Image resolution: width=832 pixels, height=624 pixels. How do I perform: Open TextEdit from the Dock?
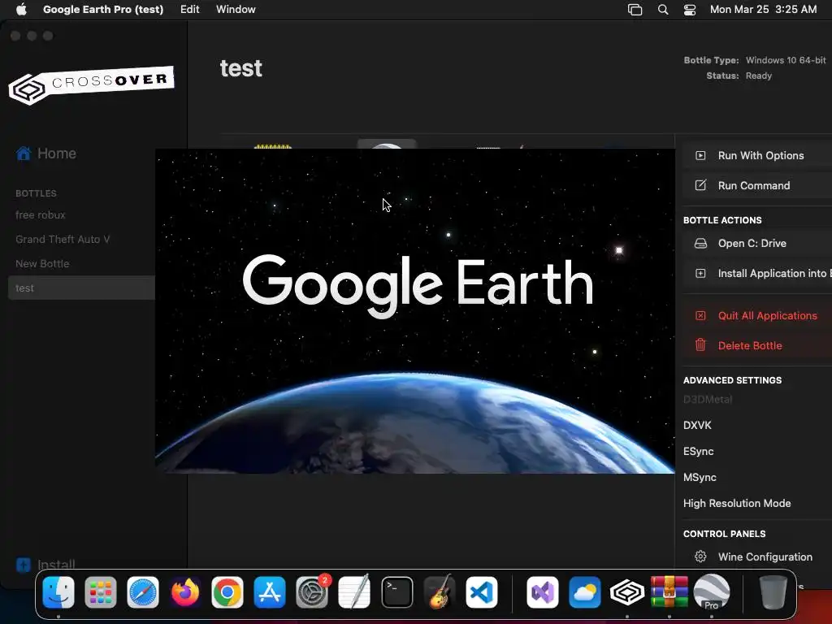tap(354, 592)
